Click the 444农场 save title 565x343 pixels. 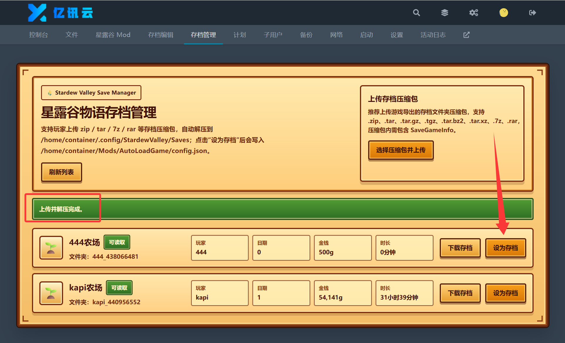pos(84,242)
